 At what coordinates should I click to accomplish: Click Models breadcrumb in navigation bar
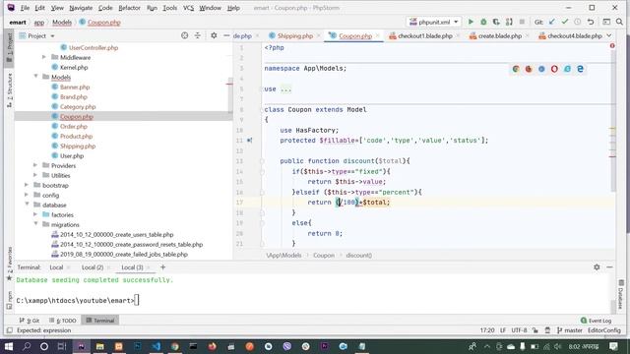coord(62,22)
